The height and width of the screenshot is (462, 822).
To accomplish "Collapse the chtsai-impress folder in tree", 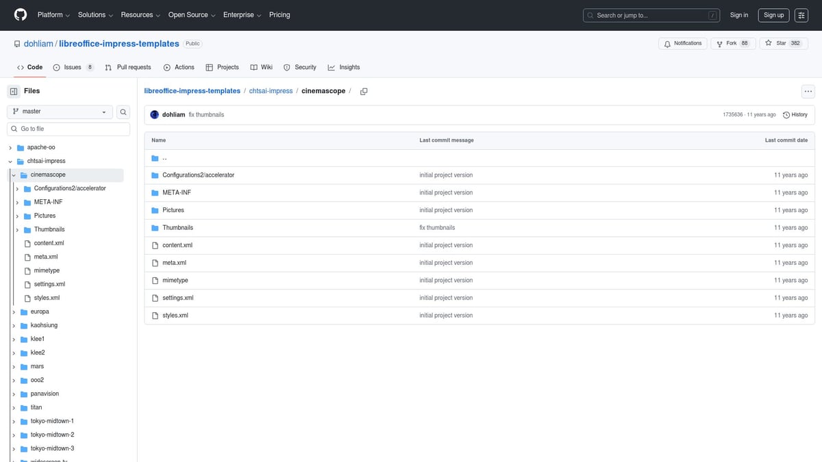I will [x=10, y=161].
